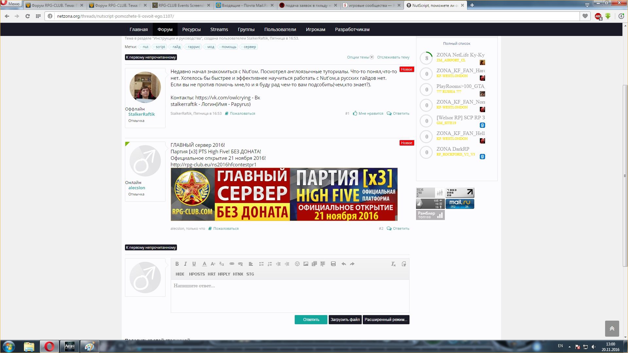The image size is (628, 353).
Task: Click the Напишите ответ text field
Action: pyautogui.click(x=289, y=295)
